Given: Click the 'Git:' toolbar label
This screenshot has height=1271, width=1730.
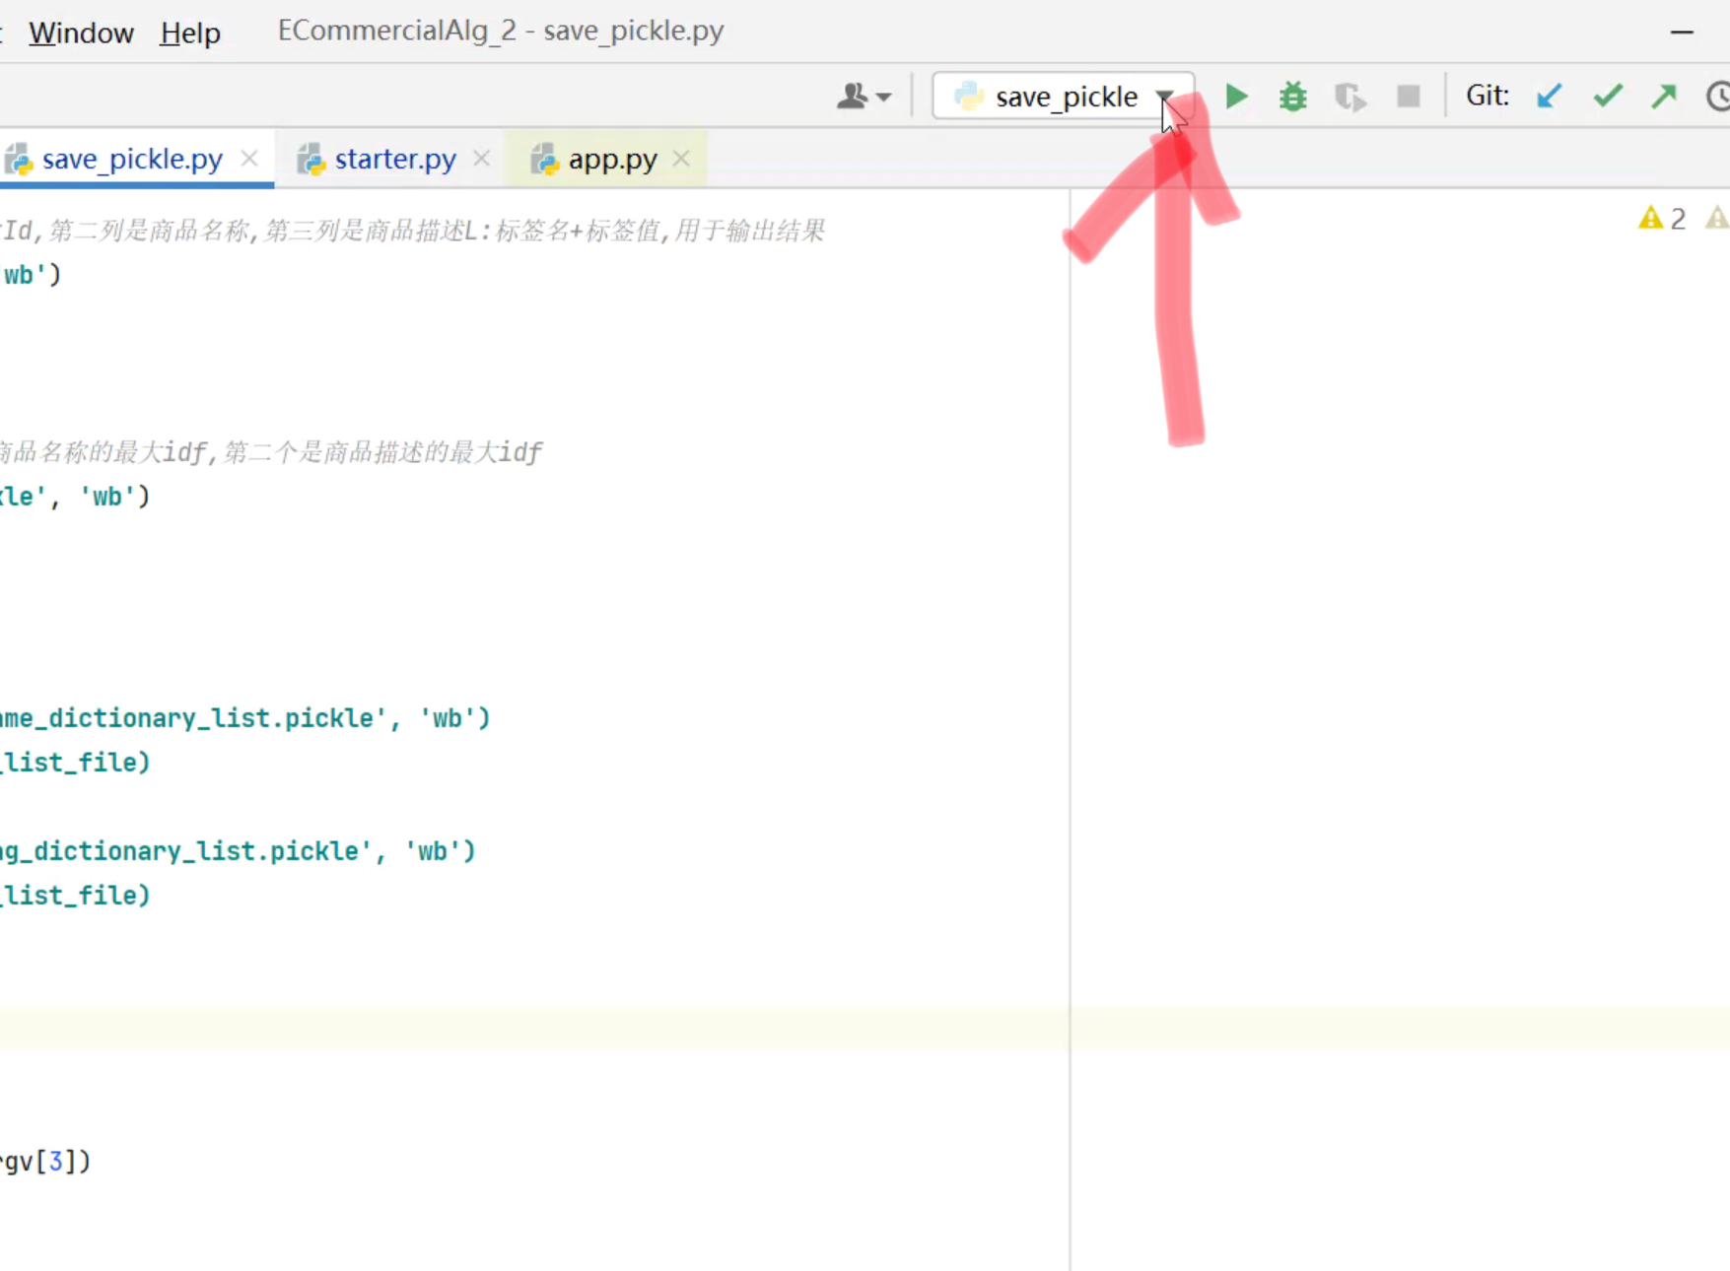Looking at the screenshot, I should point(1488,96).
